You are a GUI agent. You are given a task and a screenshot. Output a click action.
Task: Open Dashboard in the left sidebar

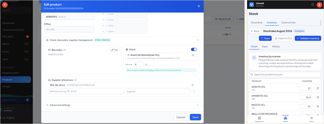[x=8, y=23]
